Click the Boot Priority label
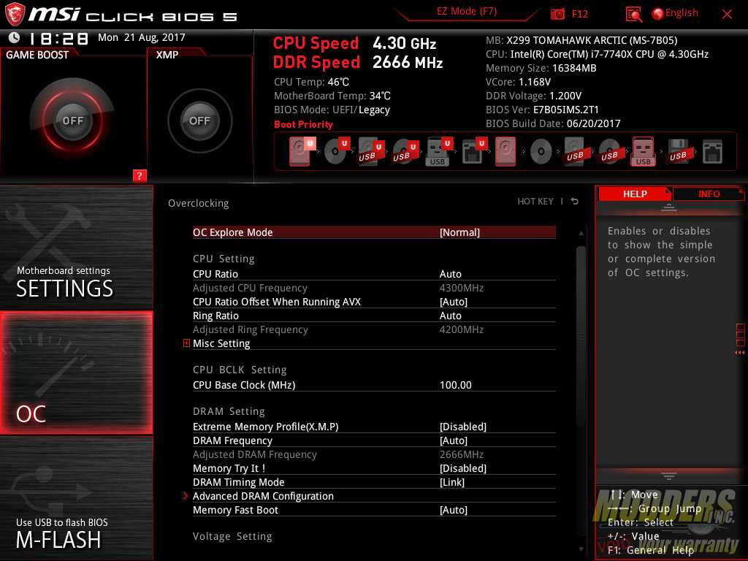The image size is (748, 561). tap(303, 124)
